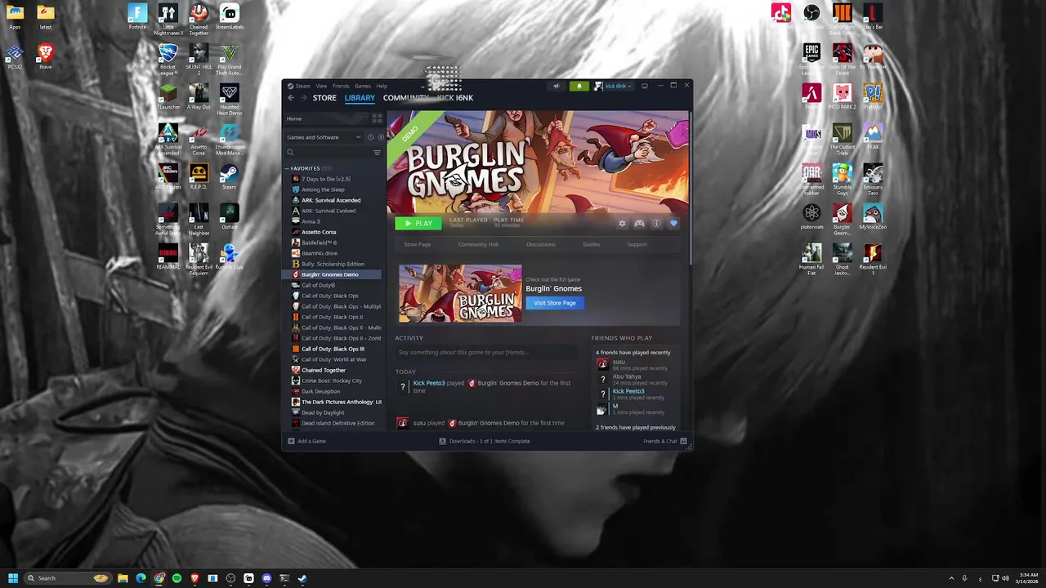Click Add a Game

pyautogui.click(x=306, y=441)
